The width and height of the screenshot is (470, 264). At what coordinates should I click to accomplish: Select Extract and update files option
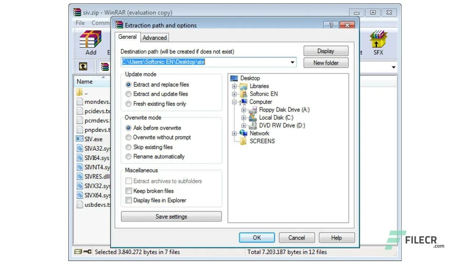(x=129, y=94)
